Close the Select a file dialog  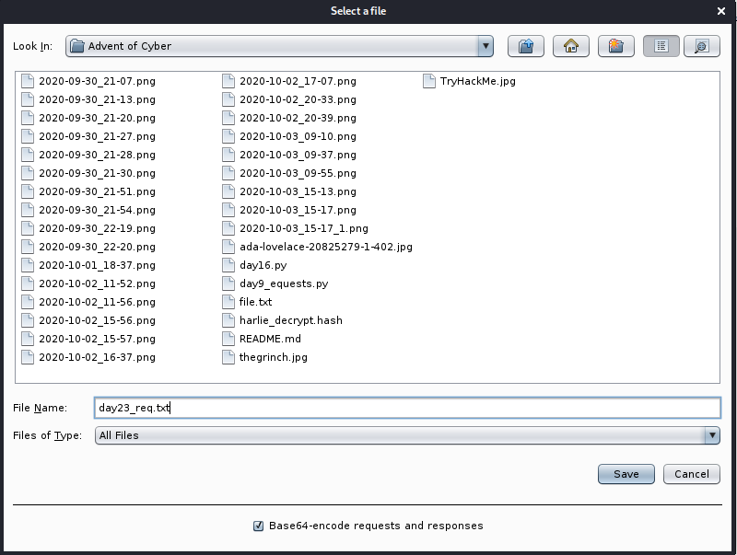coord(721,11)
